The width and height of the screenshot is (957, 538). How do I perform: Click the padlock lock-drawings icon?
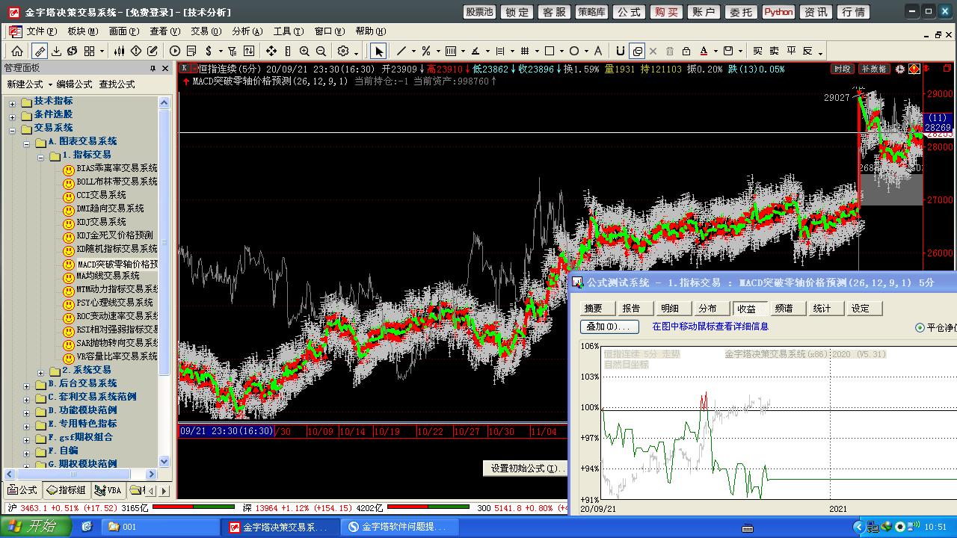click(686, 51)
